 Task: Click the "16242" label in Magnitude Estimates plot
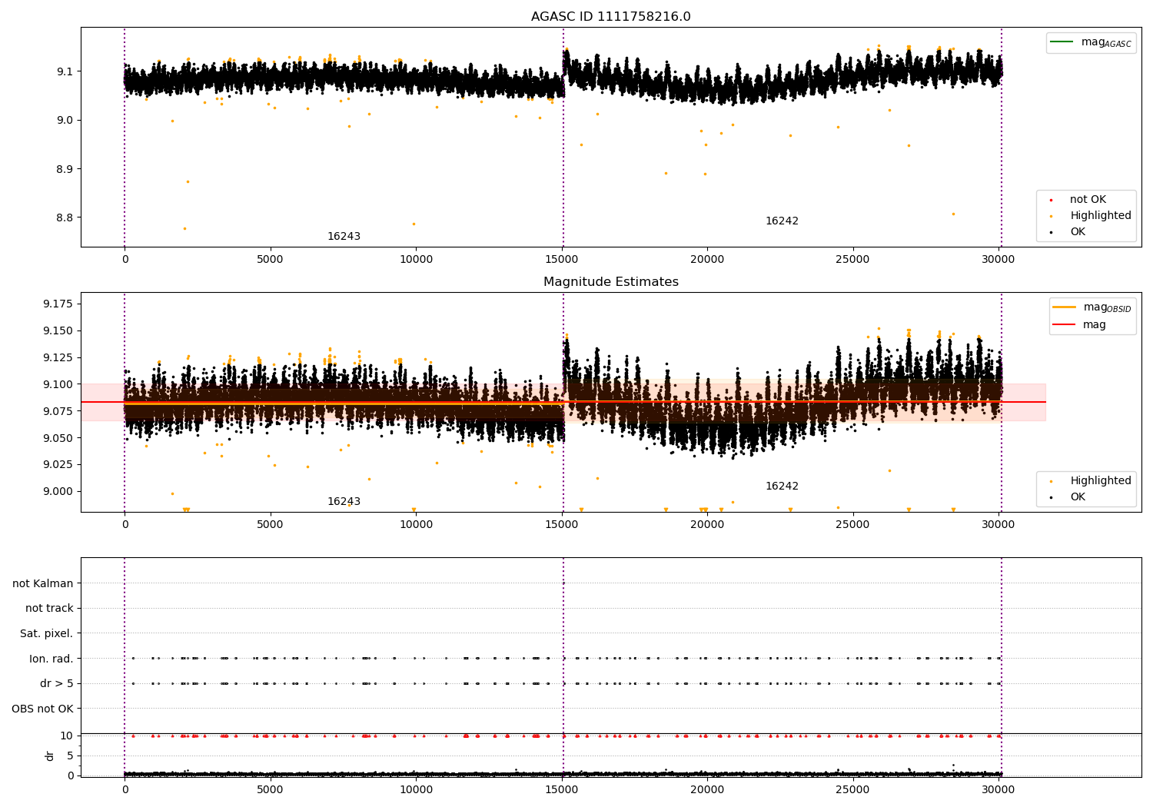click(782, 487)
